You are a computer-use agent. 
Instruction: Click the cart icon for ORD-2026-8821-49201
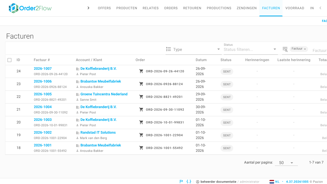click(141, 97)
